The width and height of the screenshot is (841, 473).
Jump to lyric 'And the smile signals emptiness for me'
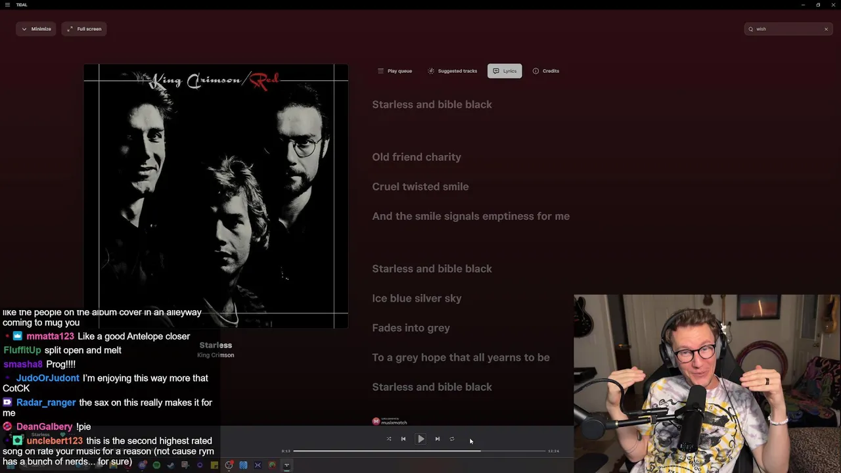click(x=471, y=216)
